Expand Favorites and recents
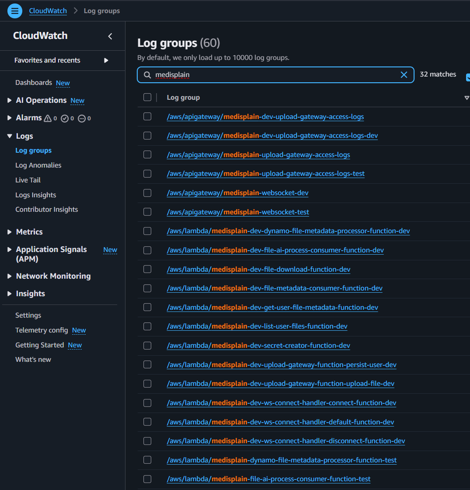Image resolution: width=470 pixels, height=490 pixels. (x=106, y=60)
